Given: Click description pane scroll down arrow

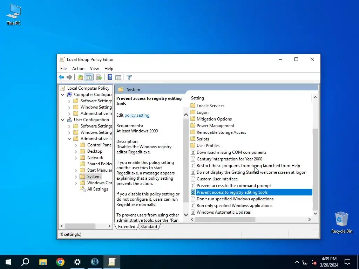Looking at the screenshot, I should coord(186,215).
